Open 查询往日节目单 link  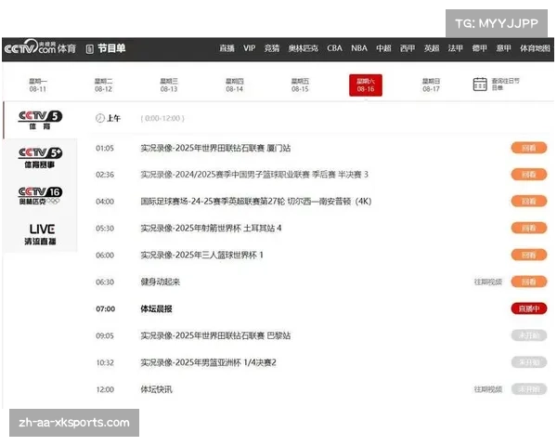pos(505,85)
